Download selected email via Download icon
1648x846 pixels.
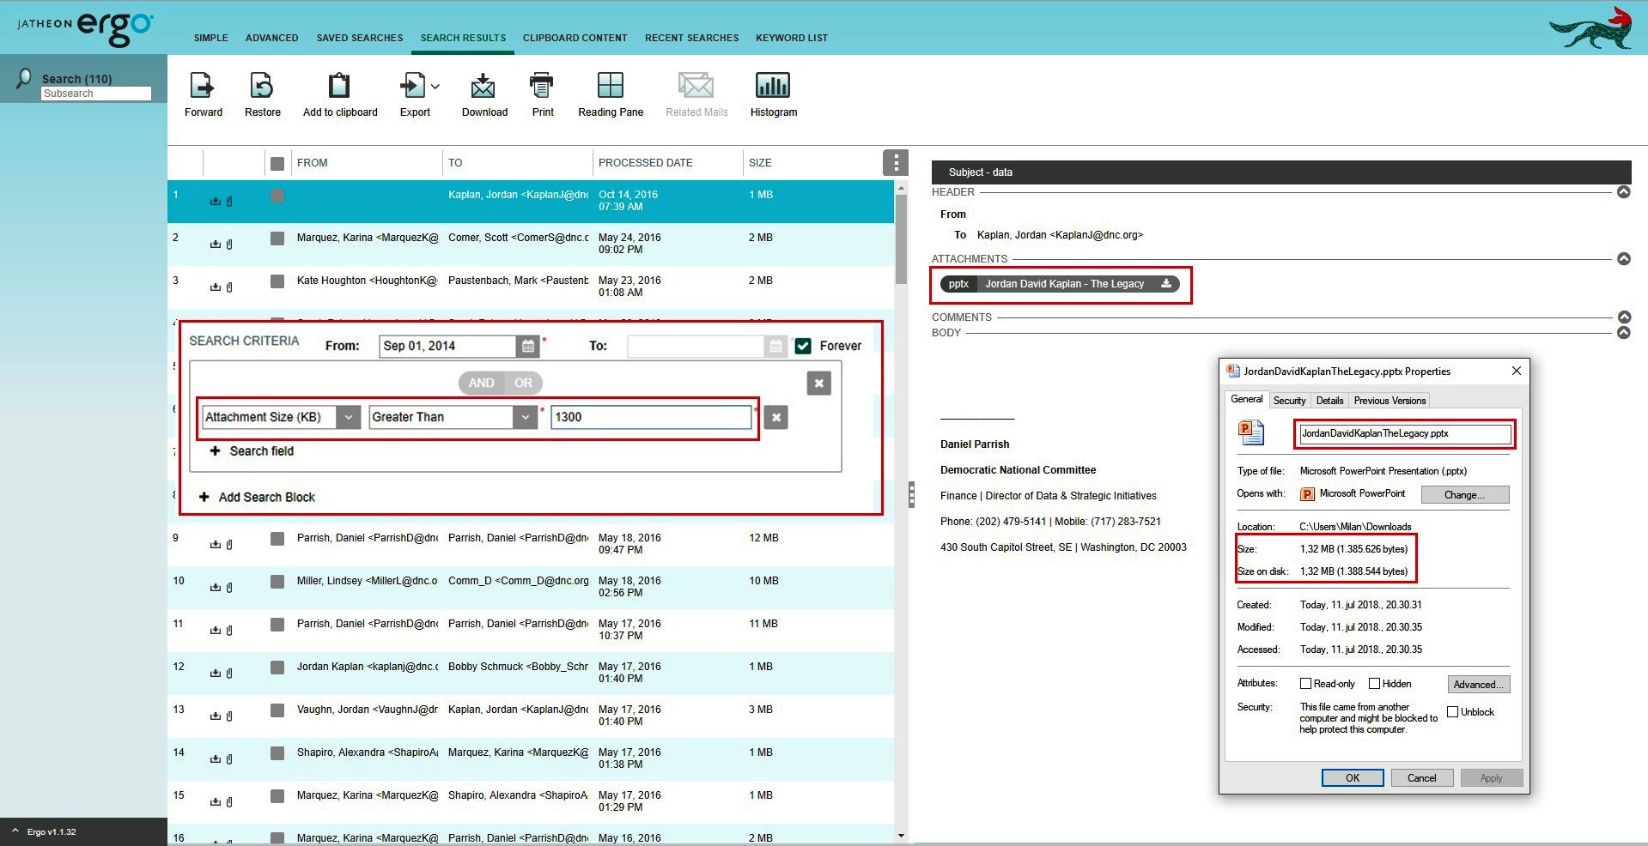(x=483, y=85)
